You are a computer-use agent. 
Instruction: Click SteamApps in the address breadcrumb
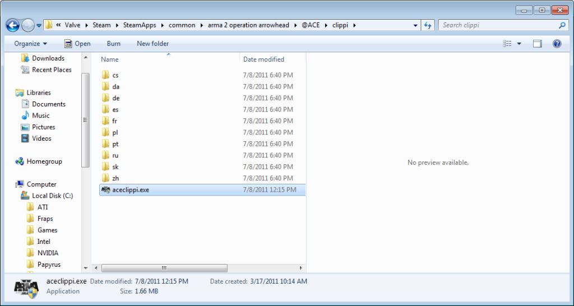point(140,25)
